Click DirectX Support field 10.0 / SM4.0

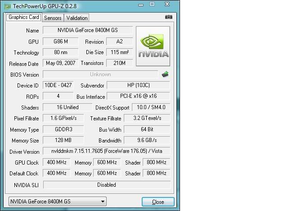click(151, 107)
